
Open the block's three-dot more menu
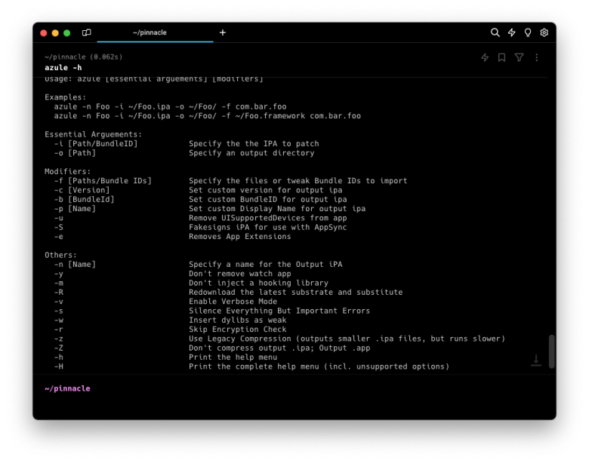[x=536, y=57]
